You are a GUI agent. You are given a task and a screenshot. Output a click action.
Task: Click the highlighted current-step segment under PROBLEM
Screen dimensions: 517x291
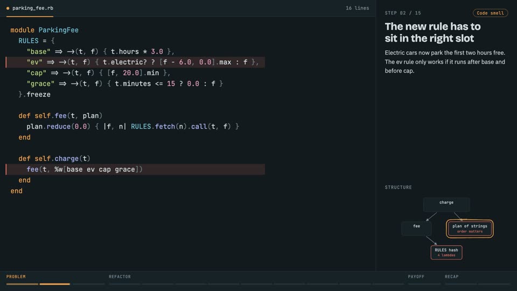pos(55,284)
